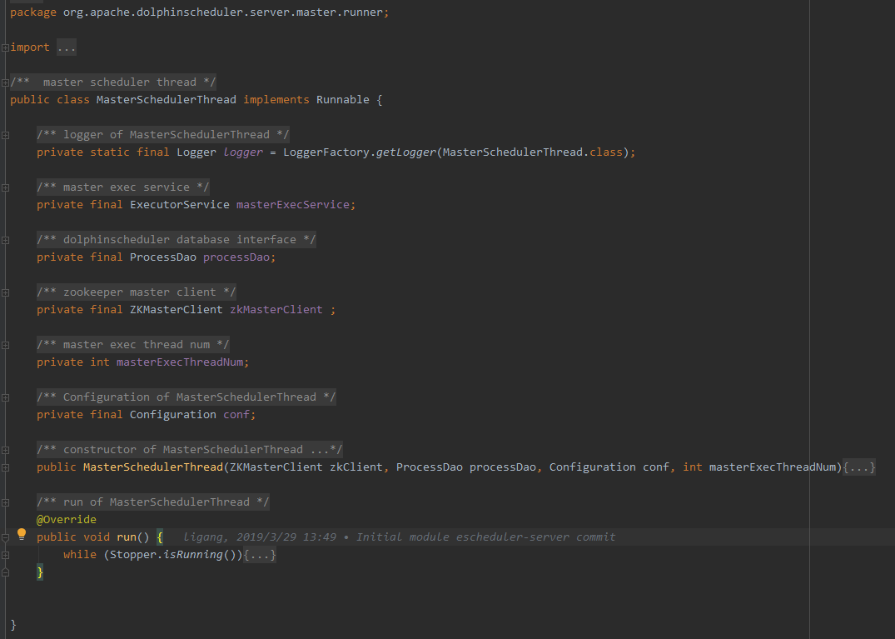Click the ProcessDao type in field declaration
Viewport: 895px width, 639px height.
(162, 257)
